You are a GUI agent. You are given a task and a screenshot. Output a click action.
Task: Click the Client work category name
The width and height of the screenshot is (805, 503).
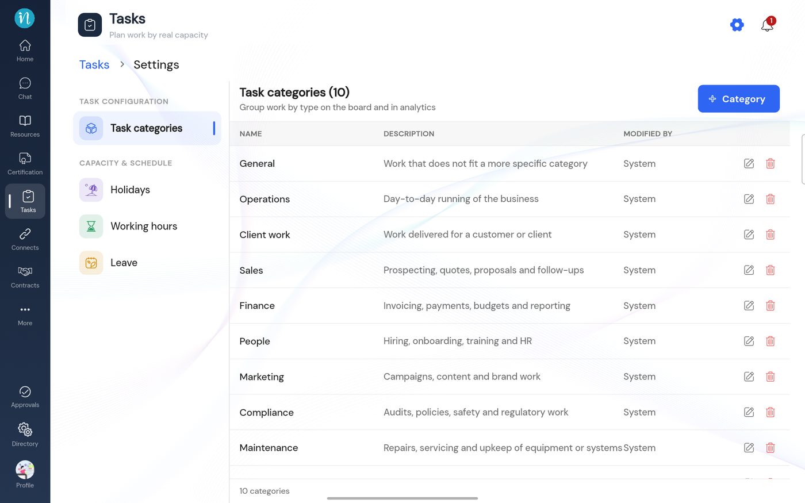click(x=264, y=235)
